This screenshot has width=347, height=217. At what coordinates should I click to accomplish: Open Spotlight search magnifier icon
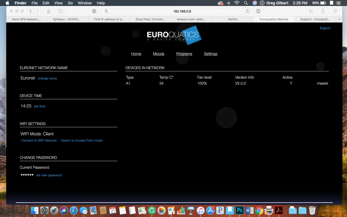246,3
